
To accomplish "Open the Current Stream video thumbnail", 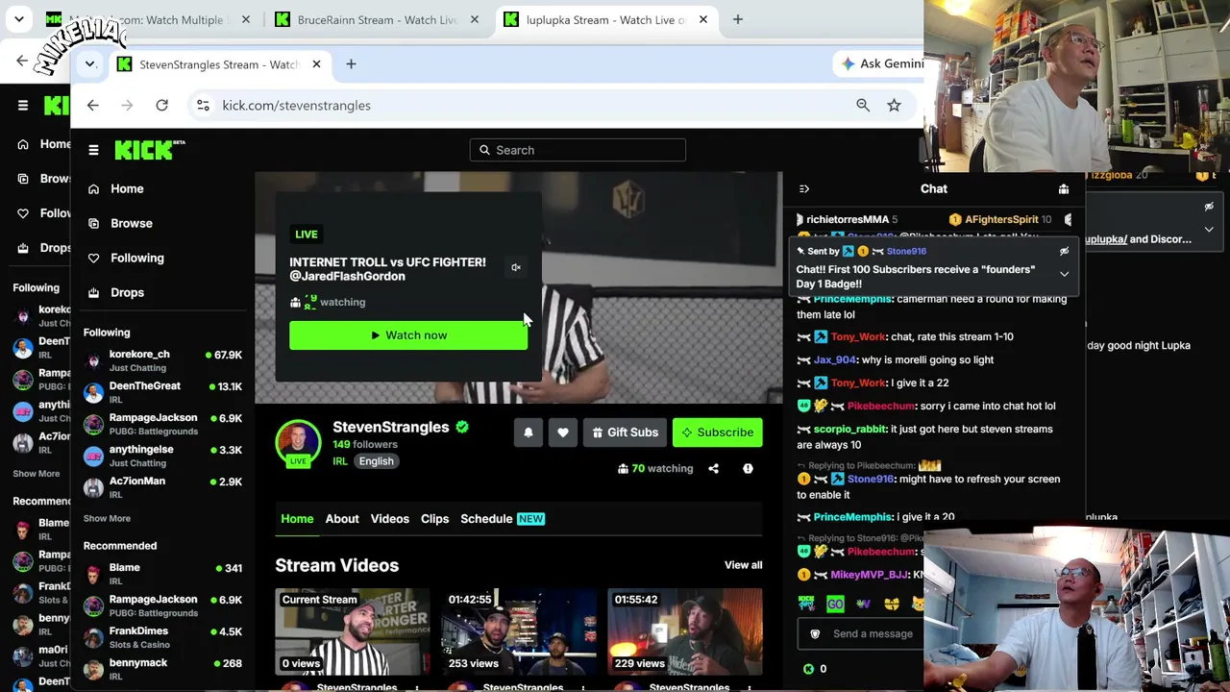I will 353,631.
